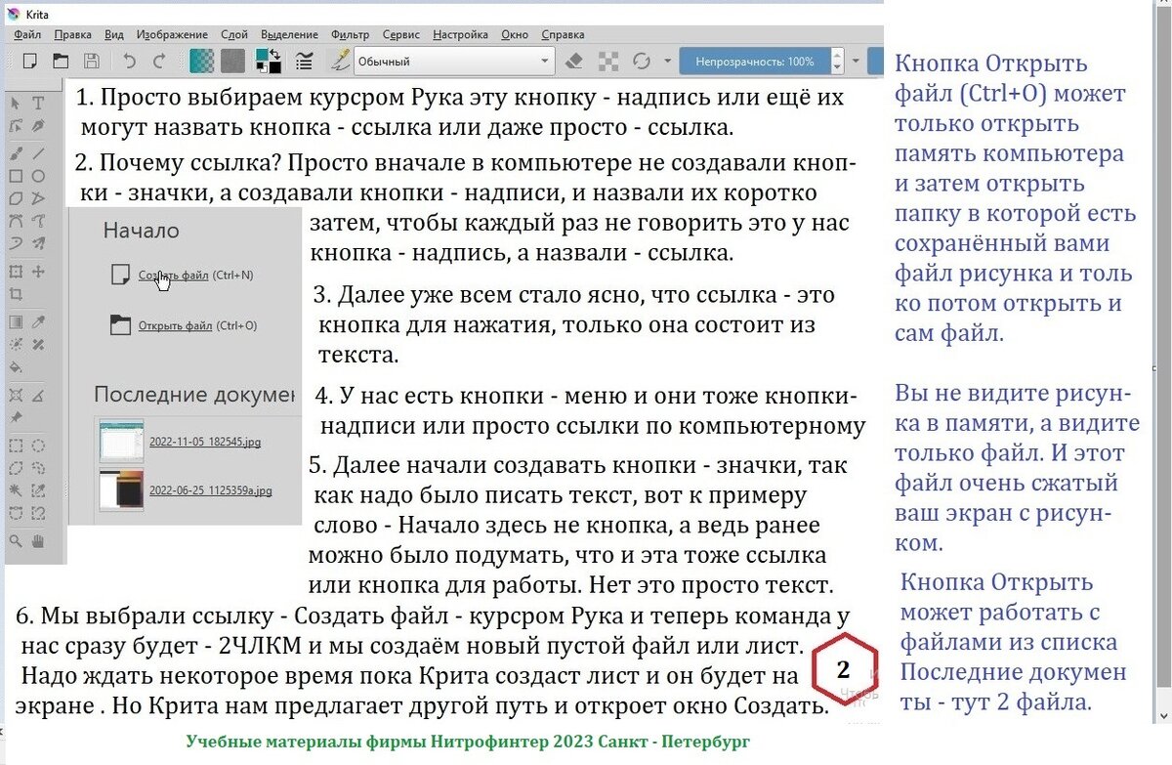Toggle eraser mode
Image resolution: width=1172 pixels, height=765 pixels.
(x=574, y=62)
